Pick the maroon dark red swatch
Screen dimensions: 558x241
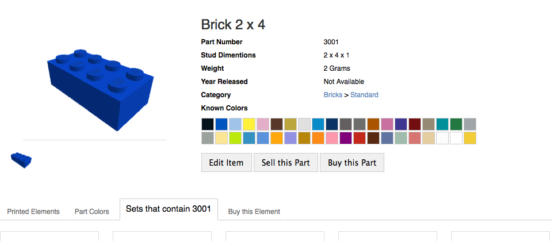[415, 124]
